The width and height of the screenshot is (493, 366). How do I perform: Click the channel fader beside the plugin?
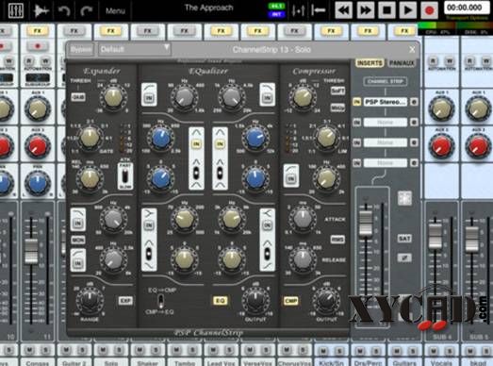[366, 224]
